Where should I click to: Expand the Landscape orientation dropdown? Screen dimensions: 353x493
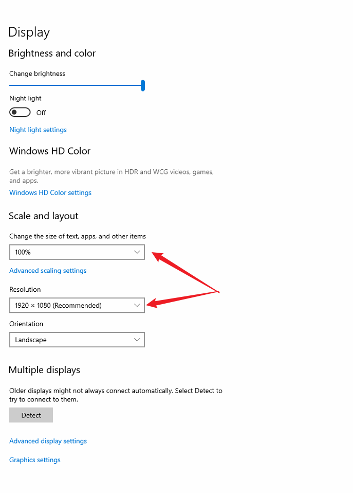pos(77,340)
